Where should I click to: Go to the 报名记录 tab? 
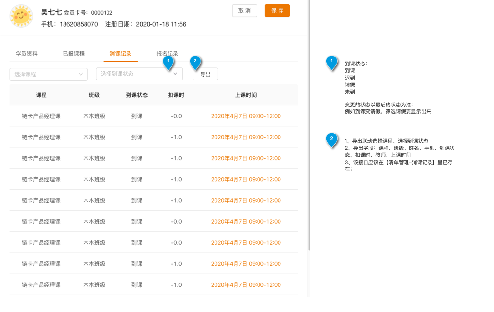click(x=167, y=54)
